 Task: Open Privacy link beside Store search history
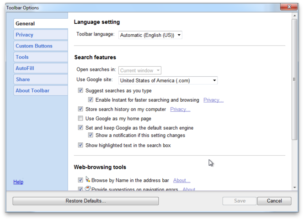(180, 110)
